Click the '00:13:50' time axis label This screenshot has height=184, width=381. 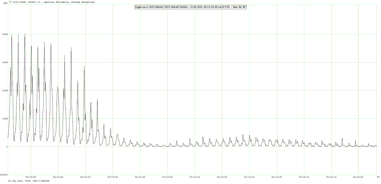(195, 177)
